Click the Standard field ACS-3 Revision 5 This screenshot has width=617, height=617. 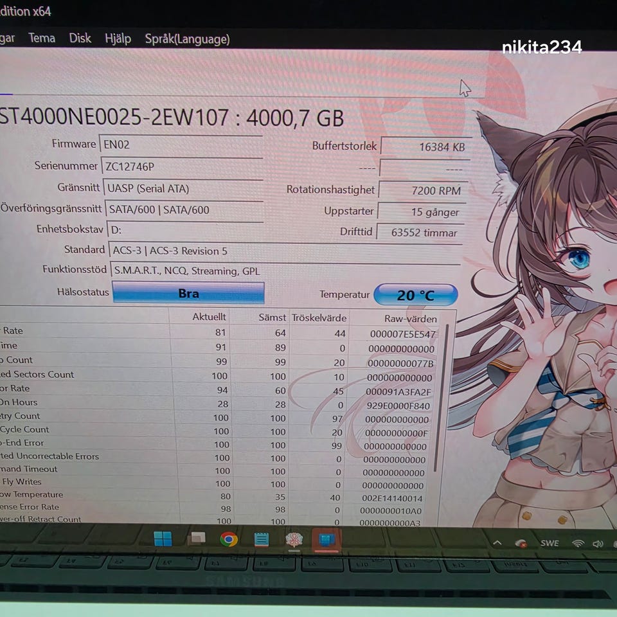285,251
